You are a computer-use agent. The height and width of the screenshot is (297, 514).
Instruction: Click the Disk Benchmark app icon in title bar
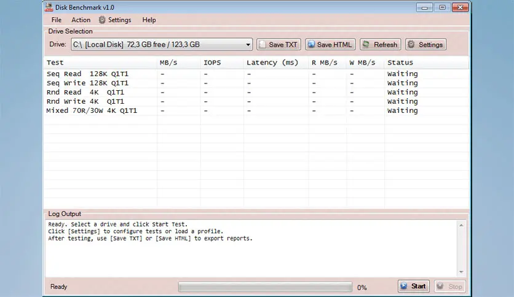point(49,7)
